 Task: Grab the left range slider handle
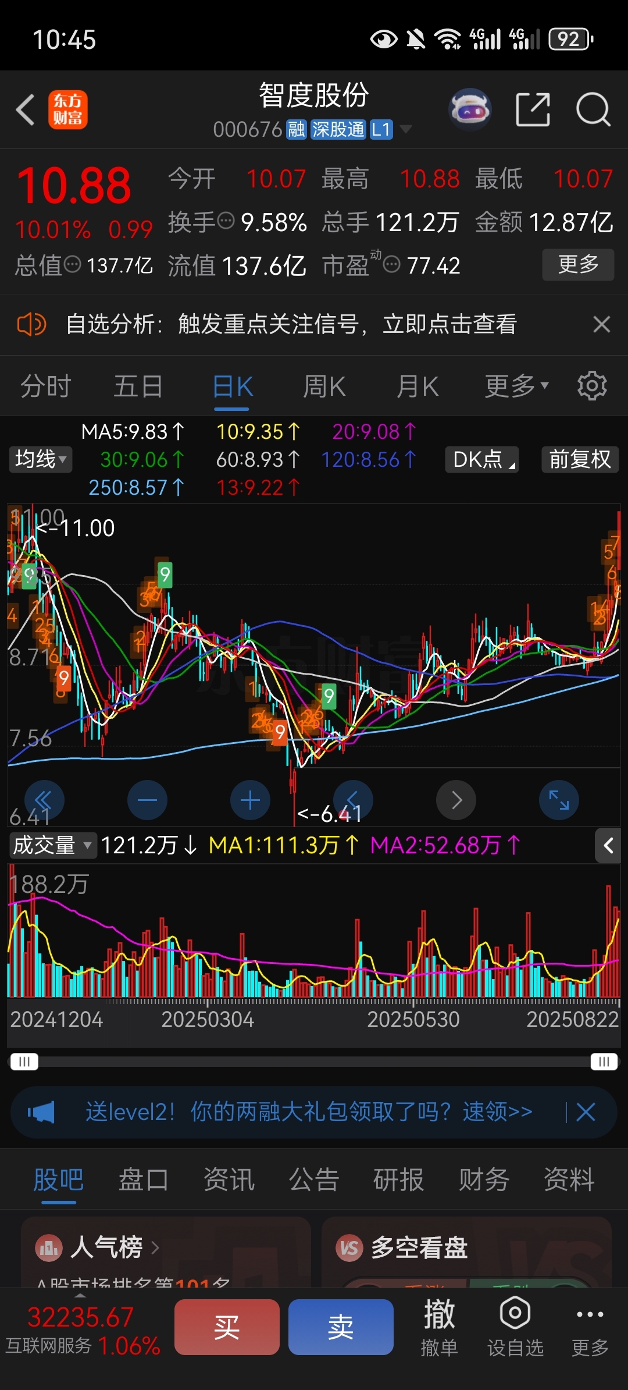(x=24, y=1062)
